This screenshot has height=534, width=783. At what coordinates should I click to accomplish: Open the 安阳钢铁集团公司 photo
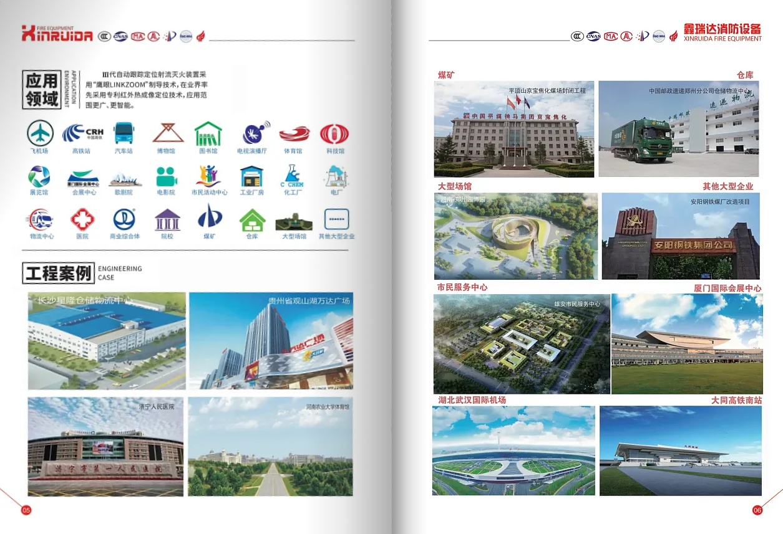click(x=680, y=236)
